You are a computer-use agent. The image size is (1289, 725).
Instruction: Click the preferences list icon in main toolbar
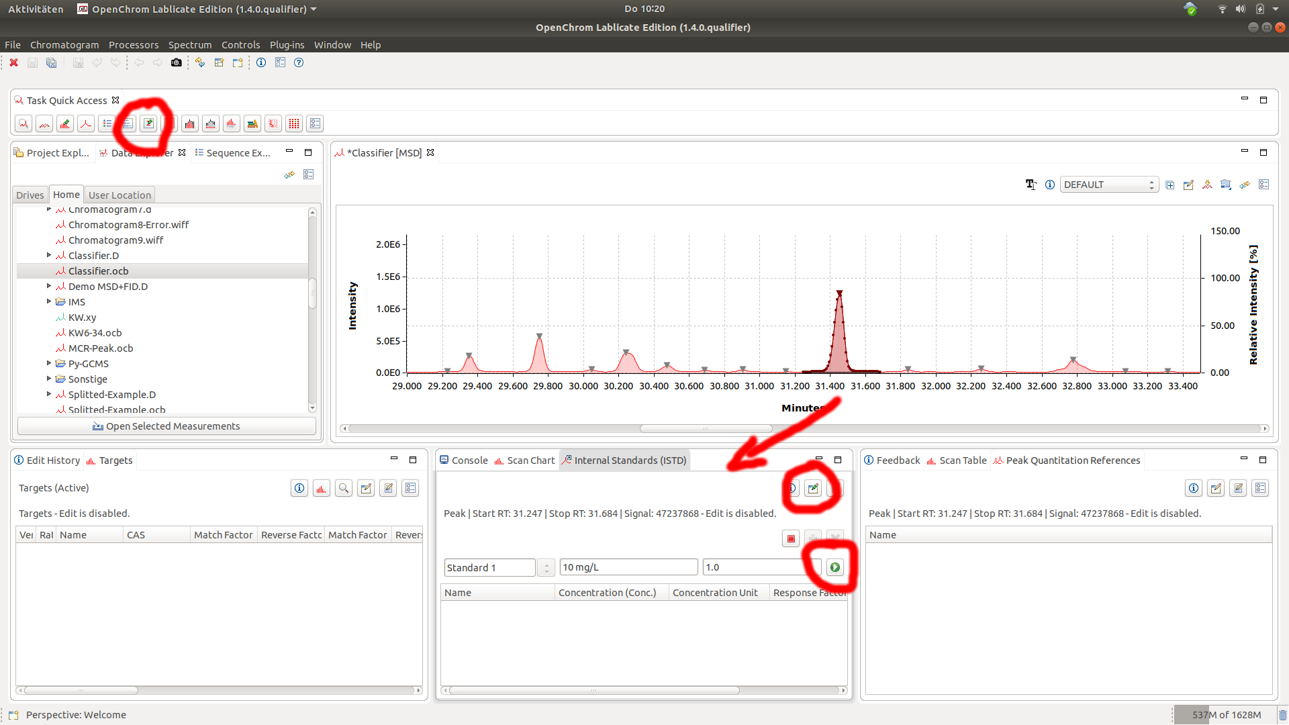click(x=280, y=62)
